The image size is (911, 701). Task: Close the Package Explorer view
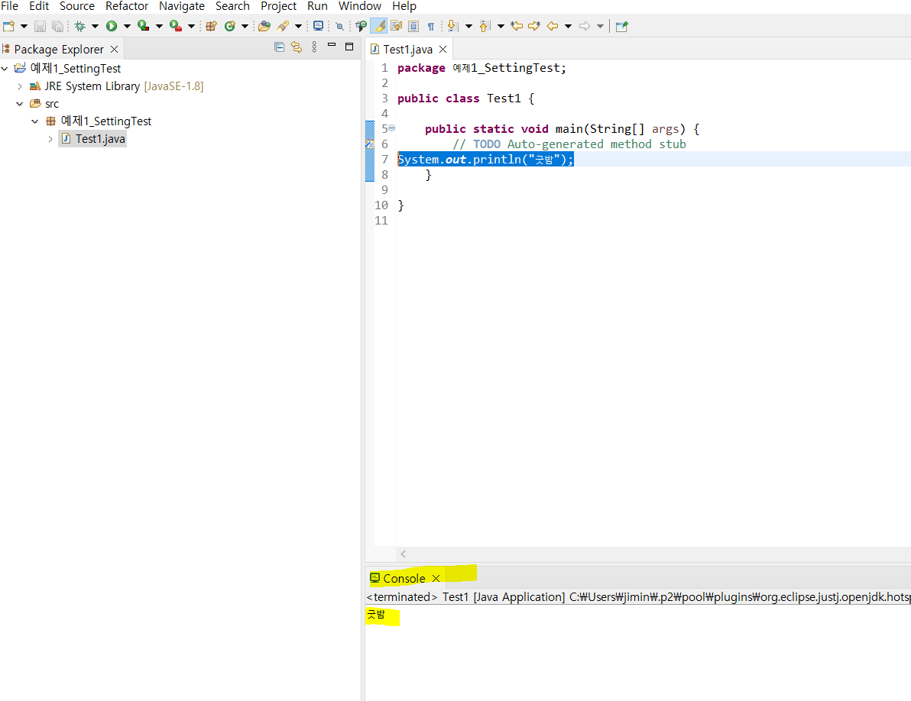coord(115,50)
